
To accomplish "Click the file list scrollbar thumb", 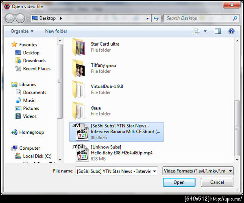I will coord(237,128).
